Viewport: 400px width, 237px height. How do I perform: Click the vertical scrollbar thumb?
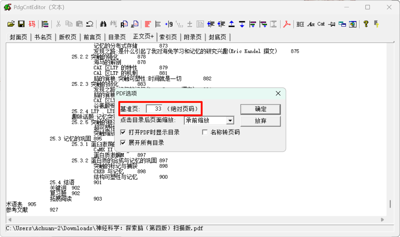coord(390,204)
